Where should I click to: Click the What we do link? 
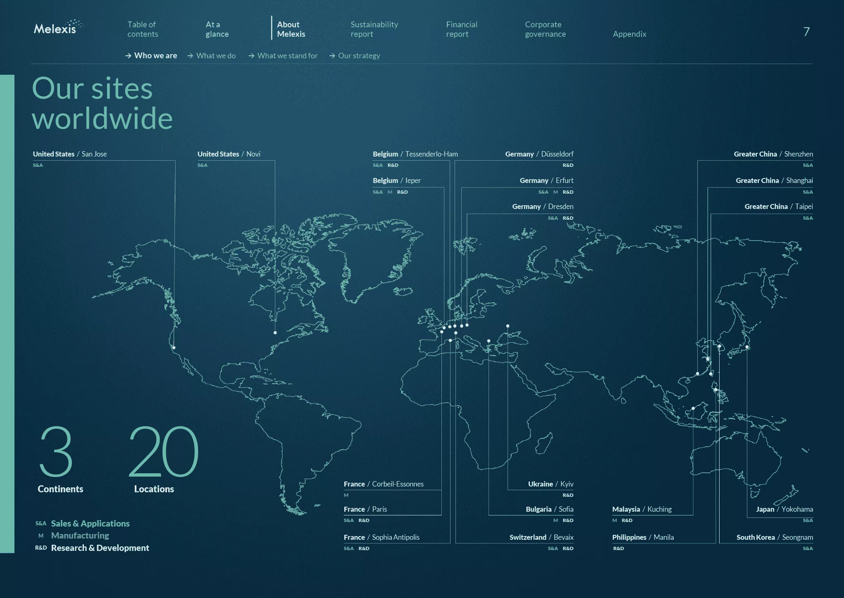[x=216, y=55]
